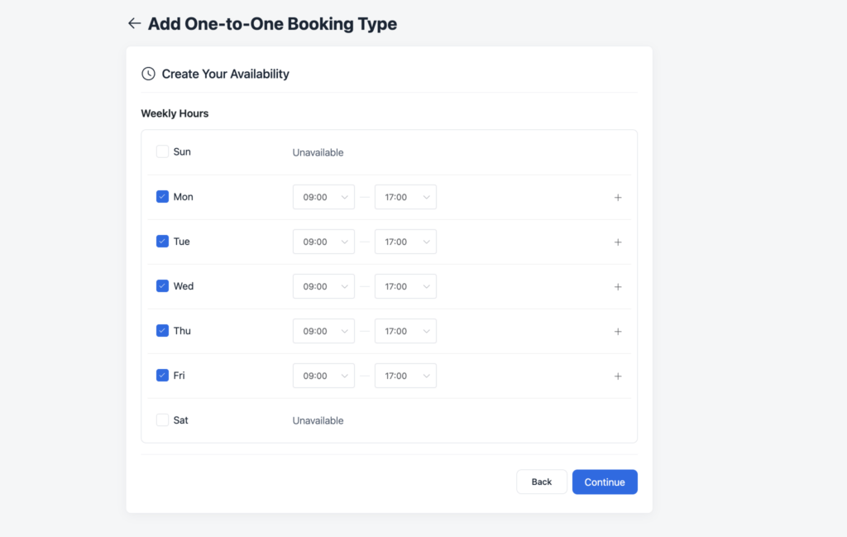Add another time slot for Wed
Screen dimensions: 847x537
618,286
